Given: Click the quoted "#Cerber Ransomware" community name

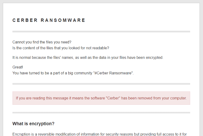Looking at the screenshot, I should click(x=113, y=73).
